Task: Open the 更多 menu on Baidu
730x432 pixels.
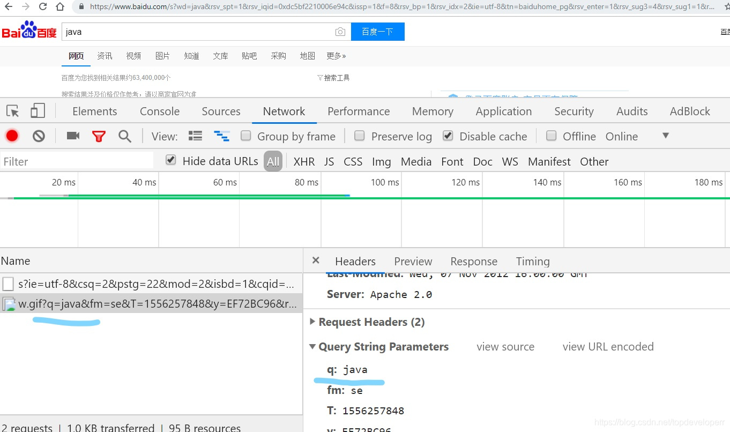Action: click(x=336, y=56)
